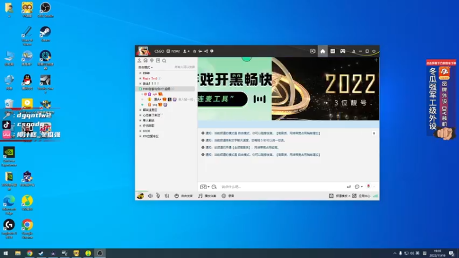The height and width of the screenshot is (258, 459).
Task: Go to the Home tab icon
Action: coord(322,51)
